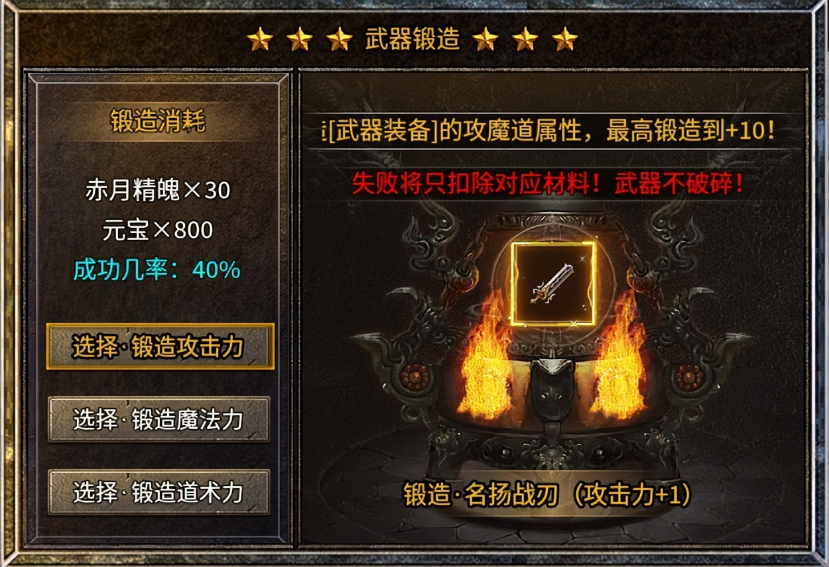Click the leftmost gold star in title row
Viewport: 829px width, 567px height.
point(260,40)
